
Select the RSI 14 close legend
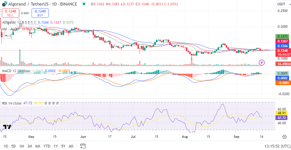tap(12, 103)
